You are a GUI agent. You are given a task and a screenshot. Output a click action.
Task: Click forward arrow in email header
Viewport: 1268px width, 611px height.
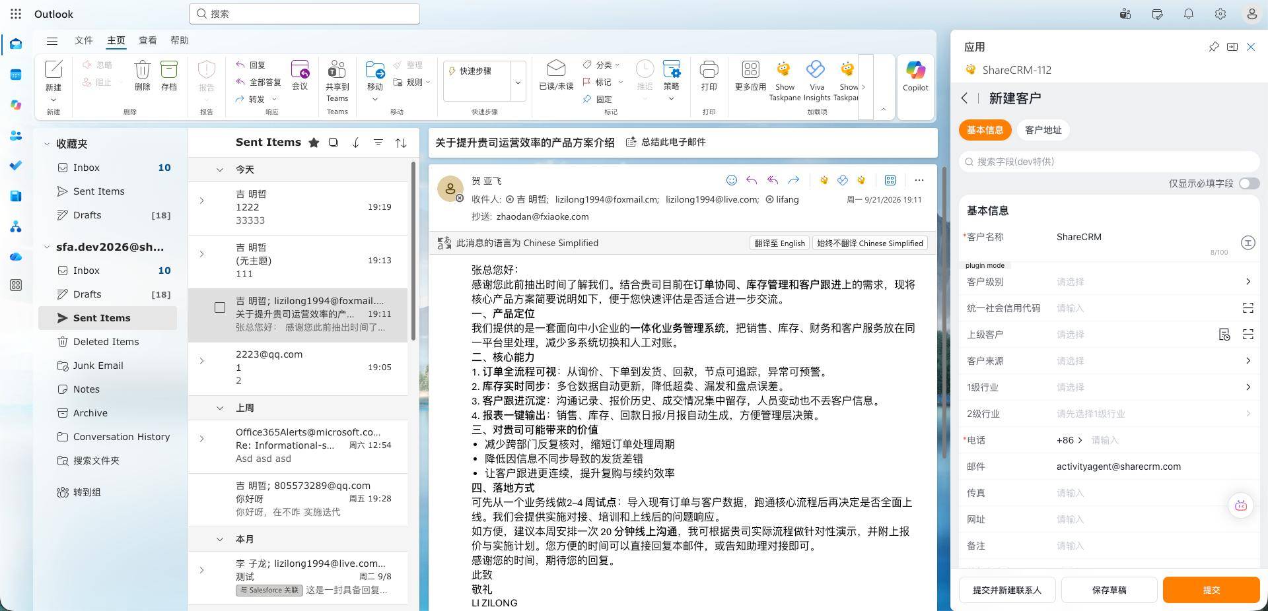(794, 180)
